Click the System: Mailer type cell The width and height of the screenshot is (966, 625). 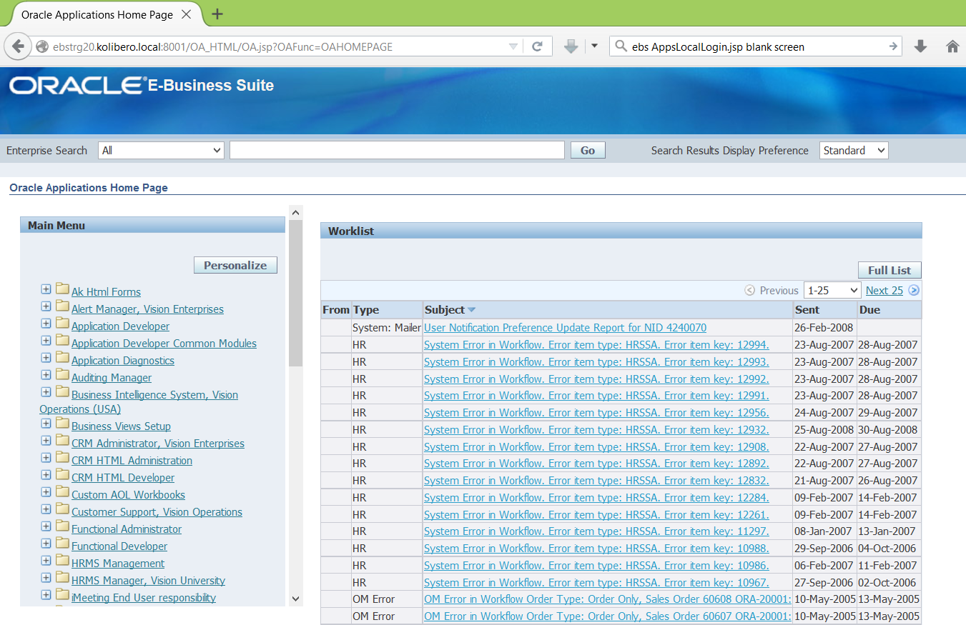tap(387, 328)
